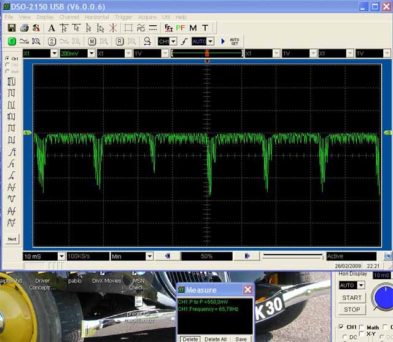Select the text annotation 'A' tool

52,28
